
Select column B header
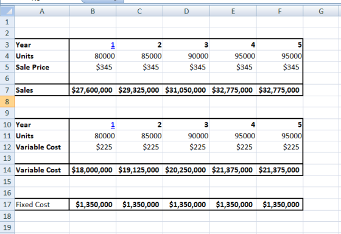[x=93, y=11]
